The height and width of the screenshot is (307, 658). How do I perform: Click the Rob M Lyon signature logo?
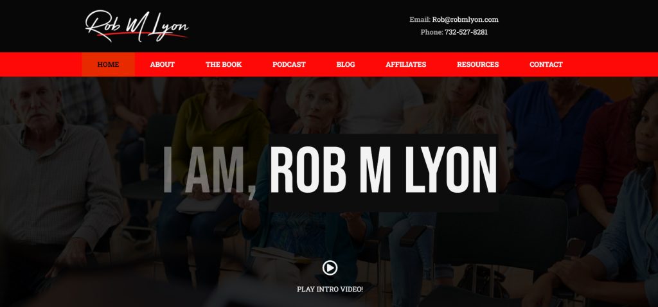137,26
